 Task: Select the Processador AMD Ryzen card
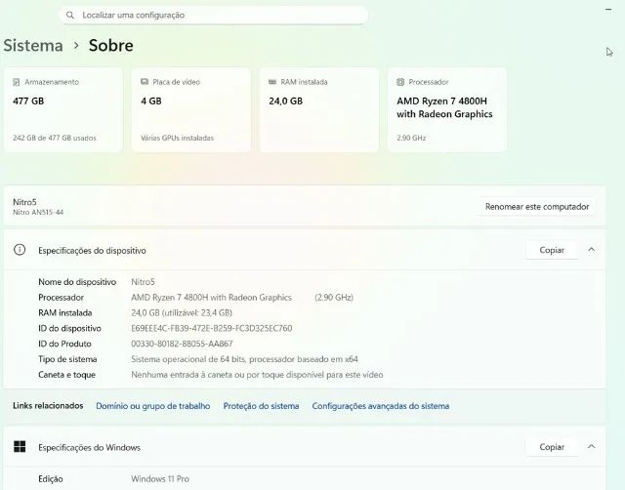pos(447,110)
